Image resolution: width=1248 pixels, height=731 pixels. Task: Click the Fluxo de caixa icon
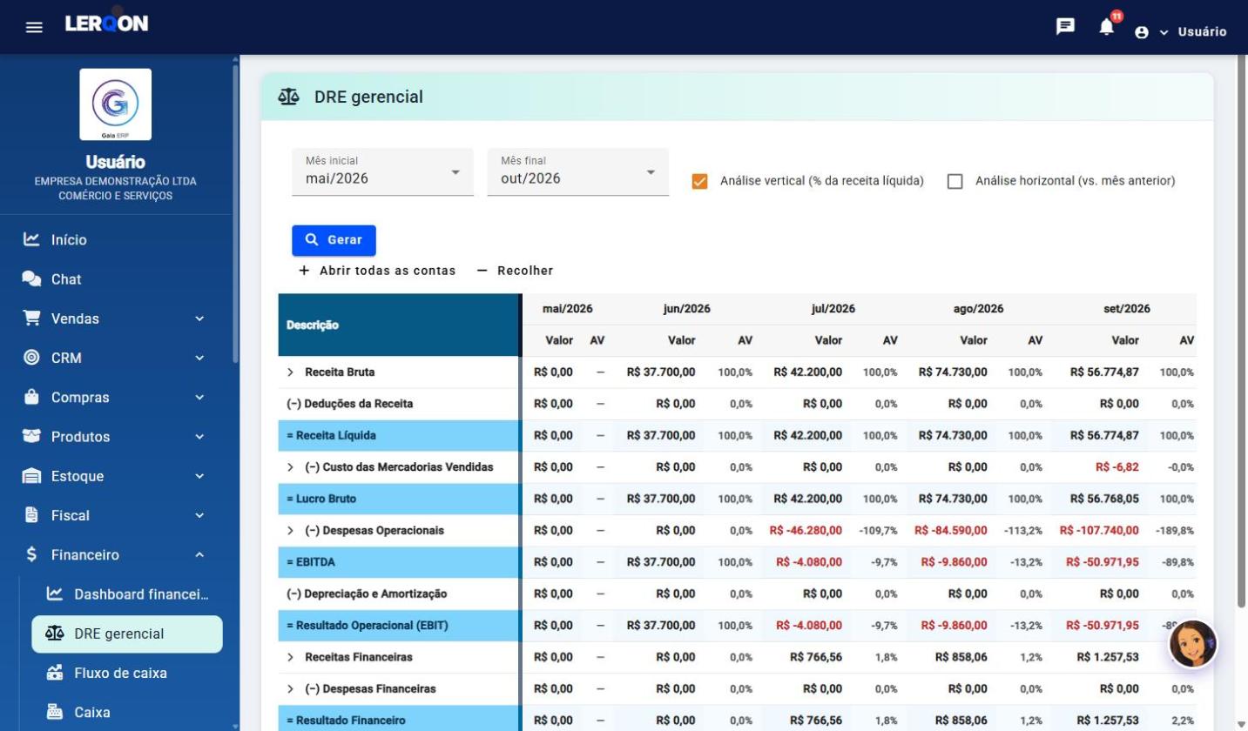click(x=55, y=673)
